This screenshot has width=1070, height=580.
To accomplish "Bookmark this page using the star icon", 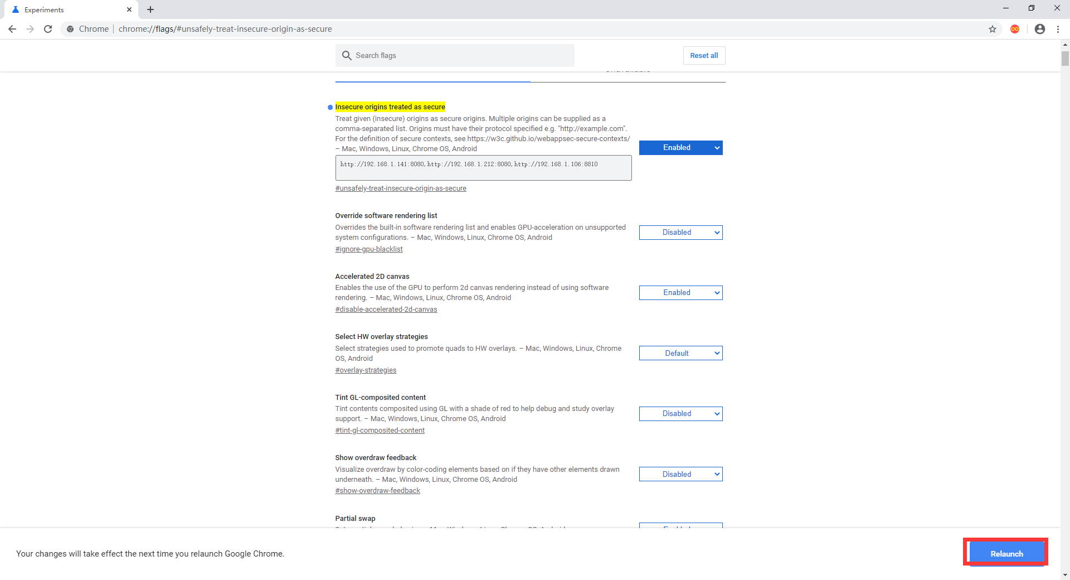I will pyautogui.click(x=993, y=29).
